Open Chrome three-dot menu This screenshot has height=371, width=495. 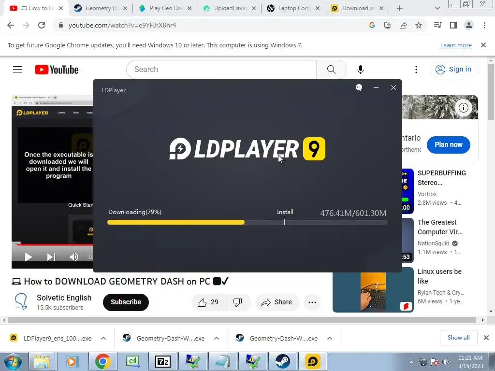(x=484, y=25)
